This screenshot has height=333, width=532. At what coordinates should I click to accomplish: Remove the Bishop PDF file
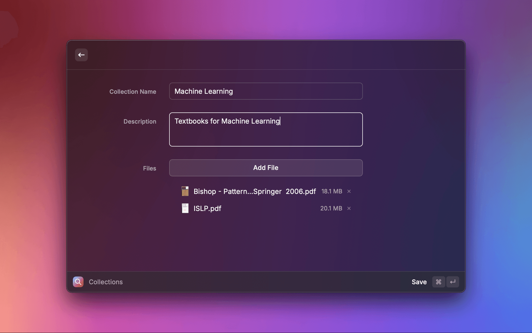[349, 191]
